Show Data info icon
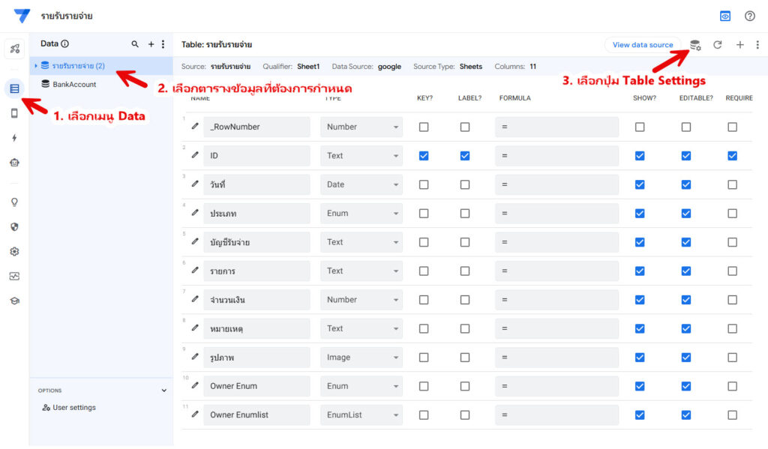 (64, 43)
